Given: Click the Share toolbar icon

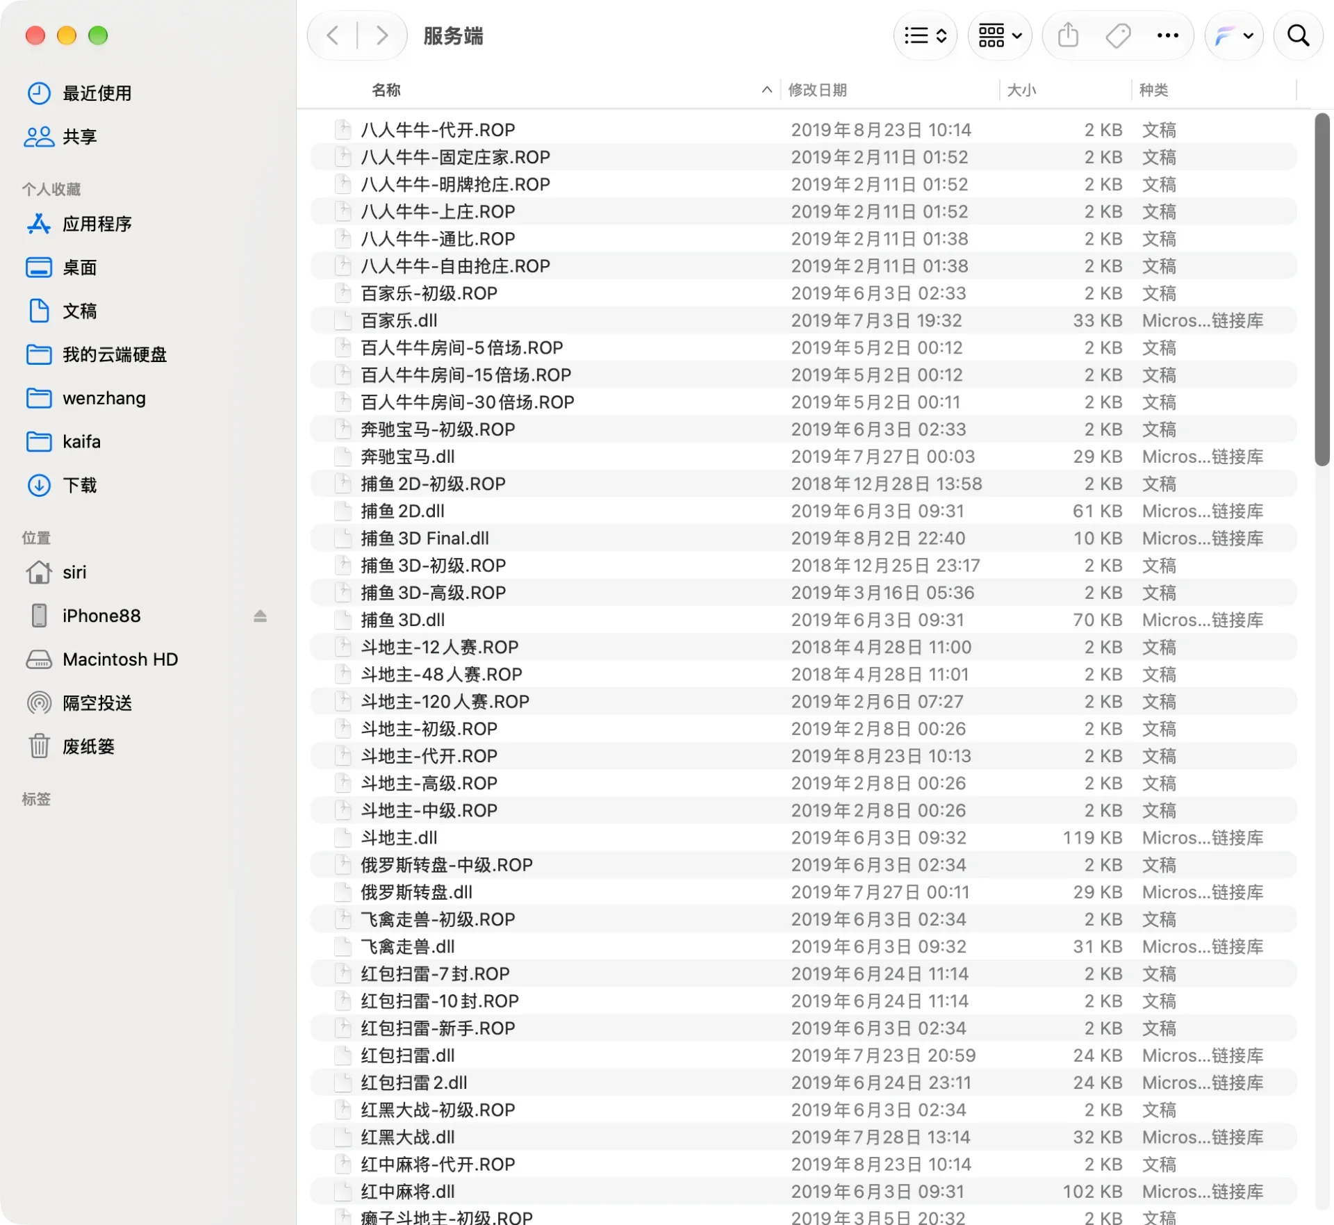Looking at the screenshot, I should coord(1068,35).
